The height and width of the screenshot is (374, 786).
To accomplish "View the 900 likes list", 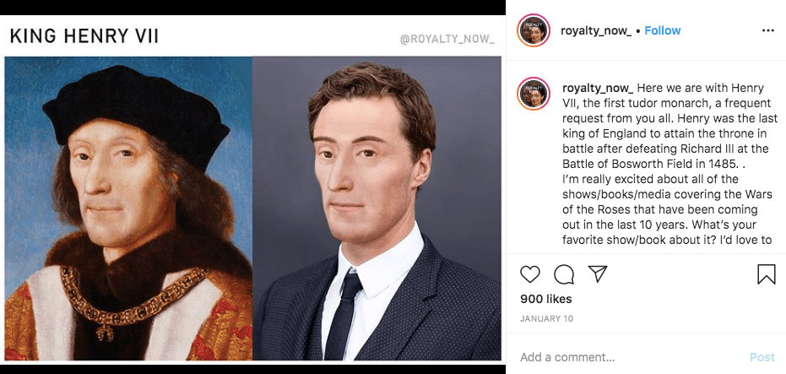I will point(545,299).
